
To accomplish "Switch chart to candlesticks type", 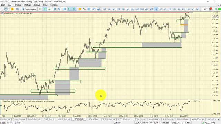I will click(45, 9).
